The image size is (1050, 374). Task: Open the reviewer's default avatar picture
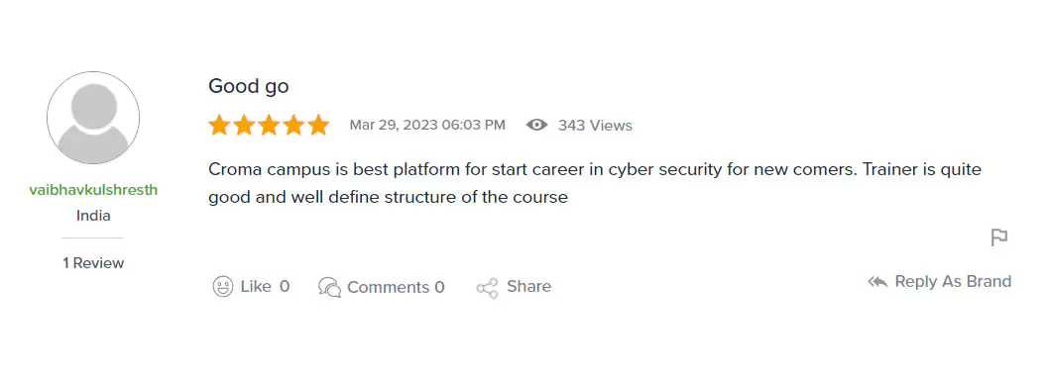tap(93, 118)
